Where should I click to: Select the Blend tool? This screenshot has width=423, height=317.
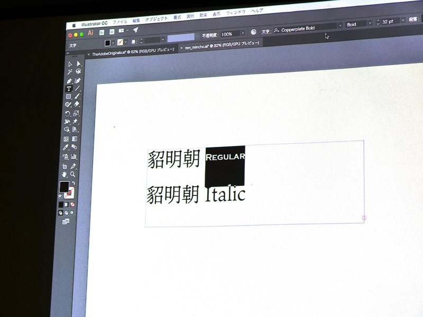(x=75, y=147)
